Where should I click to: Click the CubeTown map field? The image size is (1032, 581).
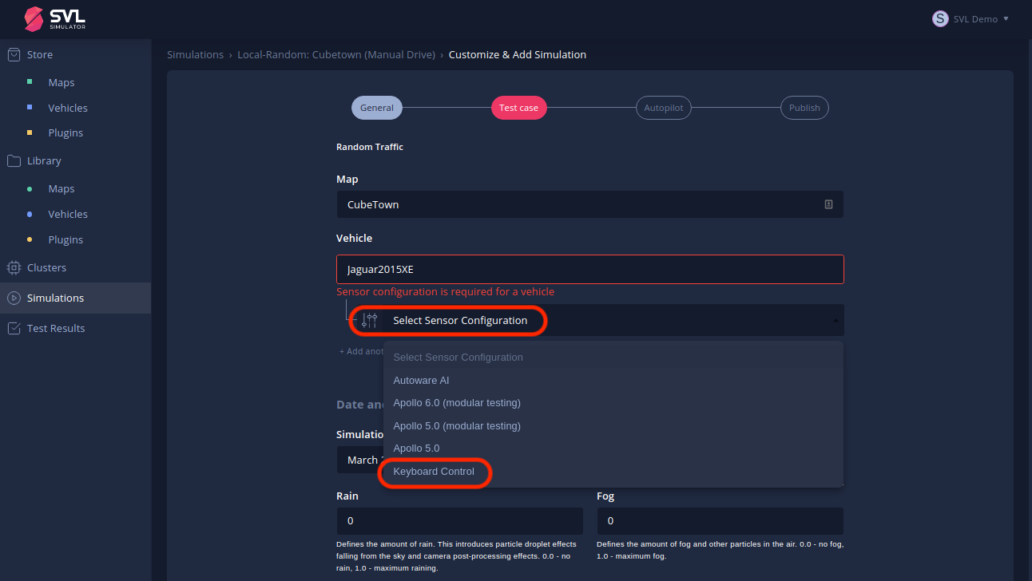tap(590, 204)
